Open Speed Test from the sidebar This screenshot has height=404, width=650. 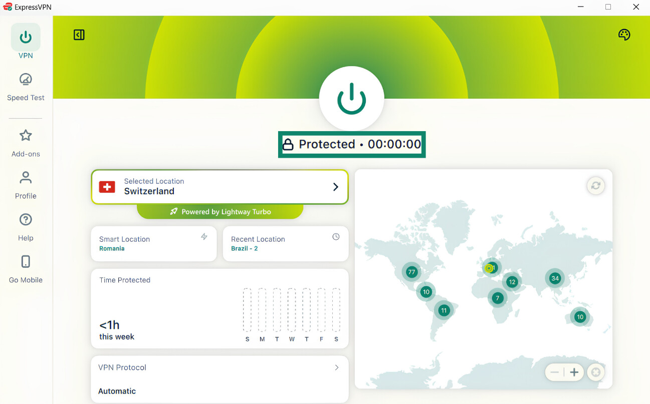coord(26,87)
